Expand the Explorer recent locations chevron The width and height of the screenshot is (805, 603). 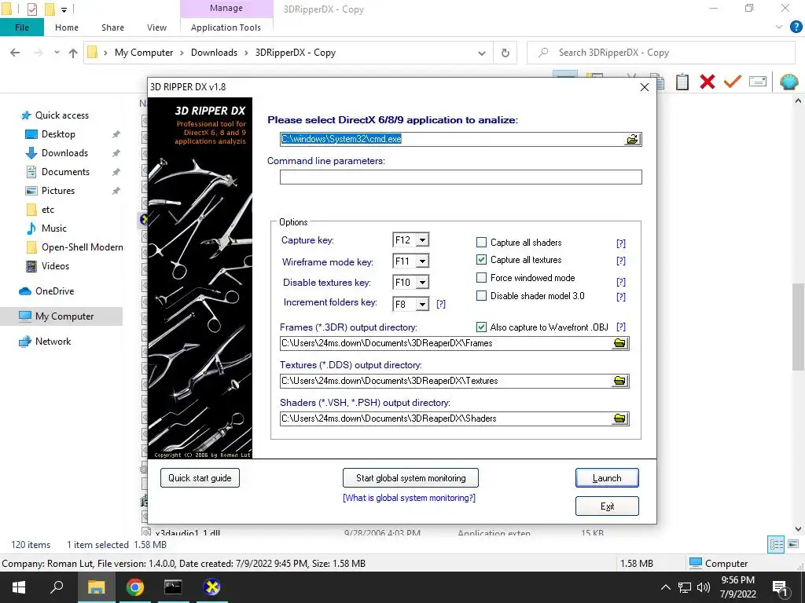point(57,53)
